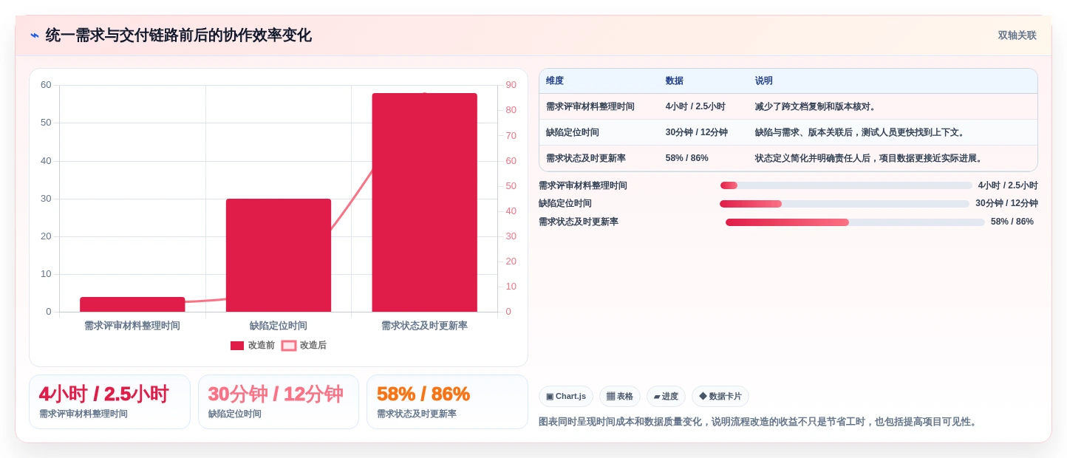Click the lightning bolt icon beside the title
Image resolution: width=1067 pixels, height=458 pixels.
pyautogui.click(x=35, y=35)
